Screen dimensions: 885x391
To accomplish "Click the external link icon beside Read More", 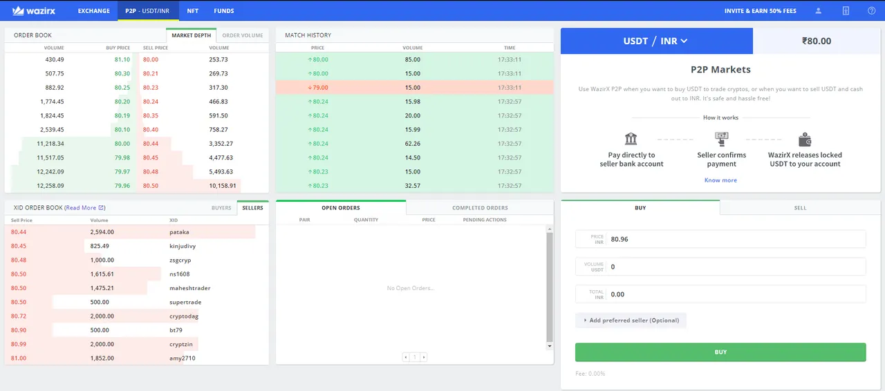I will coord(102,207).
